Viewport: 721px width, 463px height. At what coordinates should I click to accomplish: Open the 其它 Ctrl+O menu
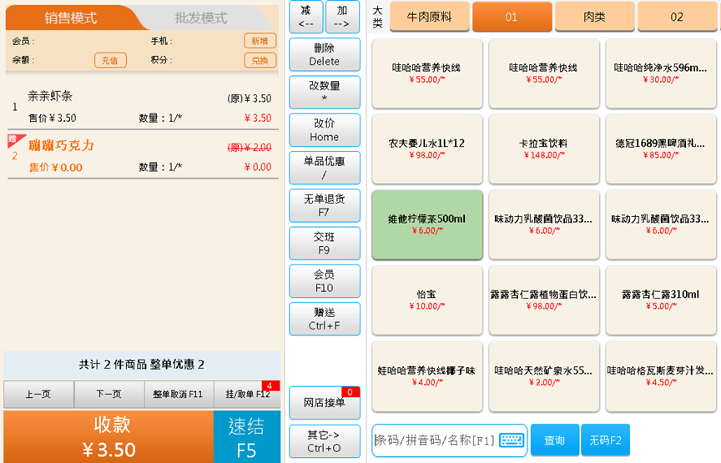[x=324, y=441]
